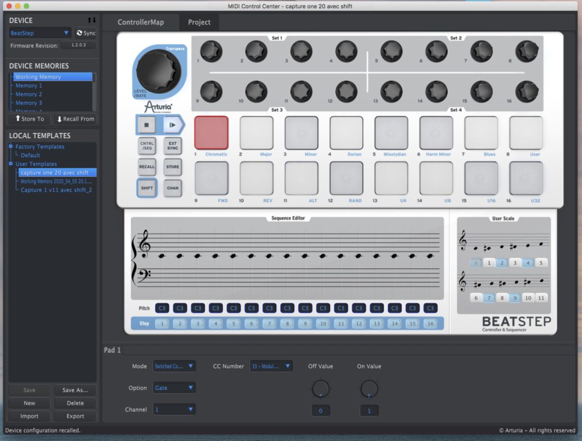Toggle sequencer step 9
This screenshot has height=441, width=582.
(x=305, y=324)
